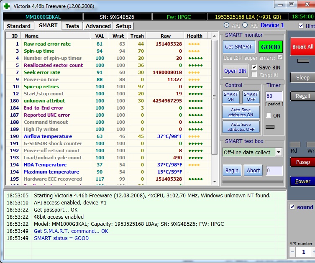Click the Wrst column header
Screen dimensions: 315x263
[x=118, y=36]
